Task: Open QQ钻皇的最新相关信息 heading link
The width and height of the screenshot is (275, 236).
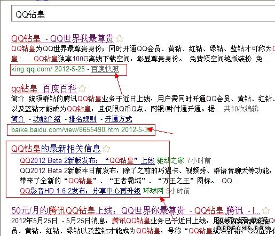Action: click(x=56, y=149)
